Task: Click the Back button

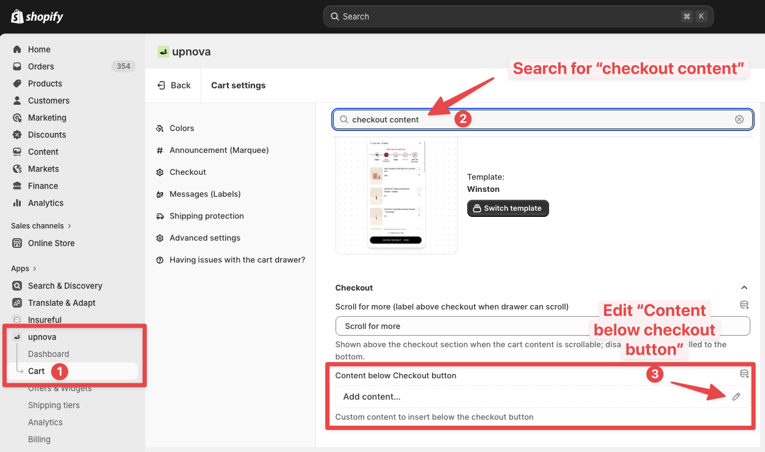Action: pyautogui.click(x=174, y=85)
